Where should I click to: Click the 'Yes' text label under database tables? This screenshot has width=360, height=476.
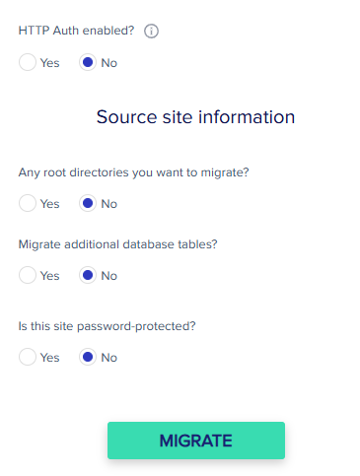[49, 276]
